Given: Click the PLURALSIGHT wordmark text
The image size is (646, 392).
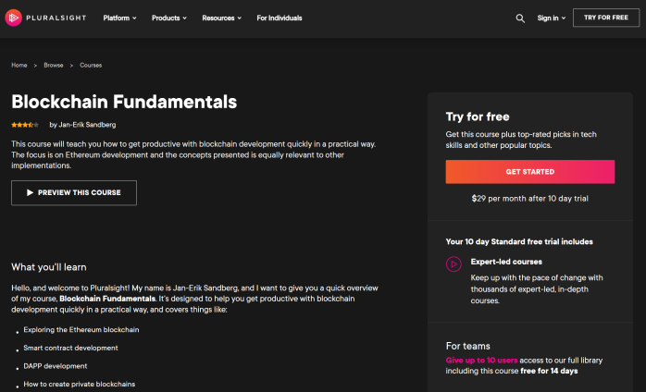Looking at the screenshot, I should [x=56, y=18].
